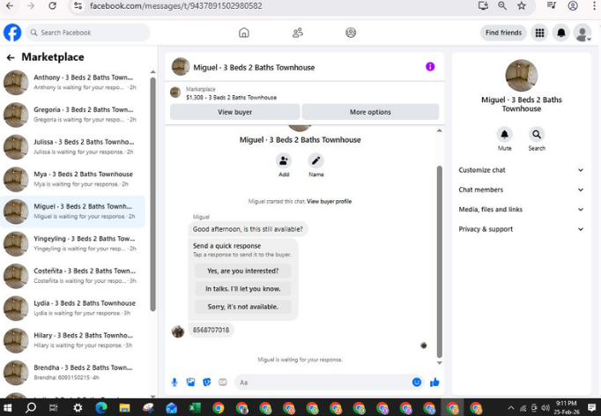Screen dimensions: 601x416
Task: Open Excel from the taskbar
Action: click(x=195, y=407)
